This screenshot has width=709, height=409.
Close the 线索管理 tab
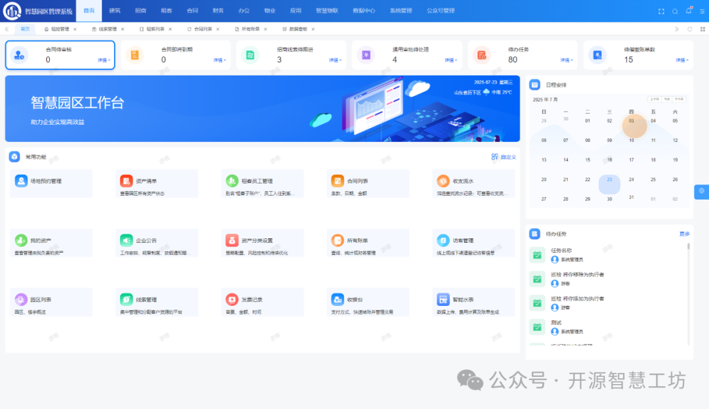(x=123, y=29)
